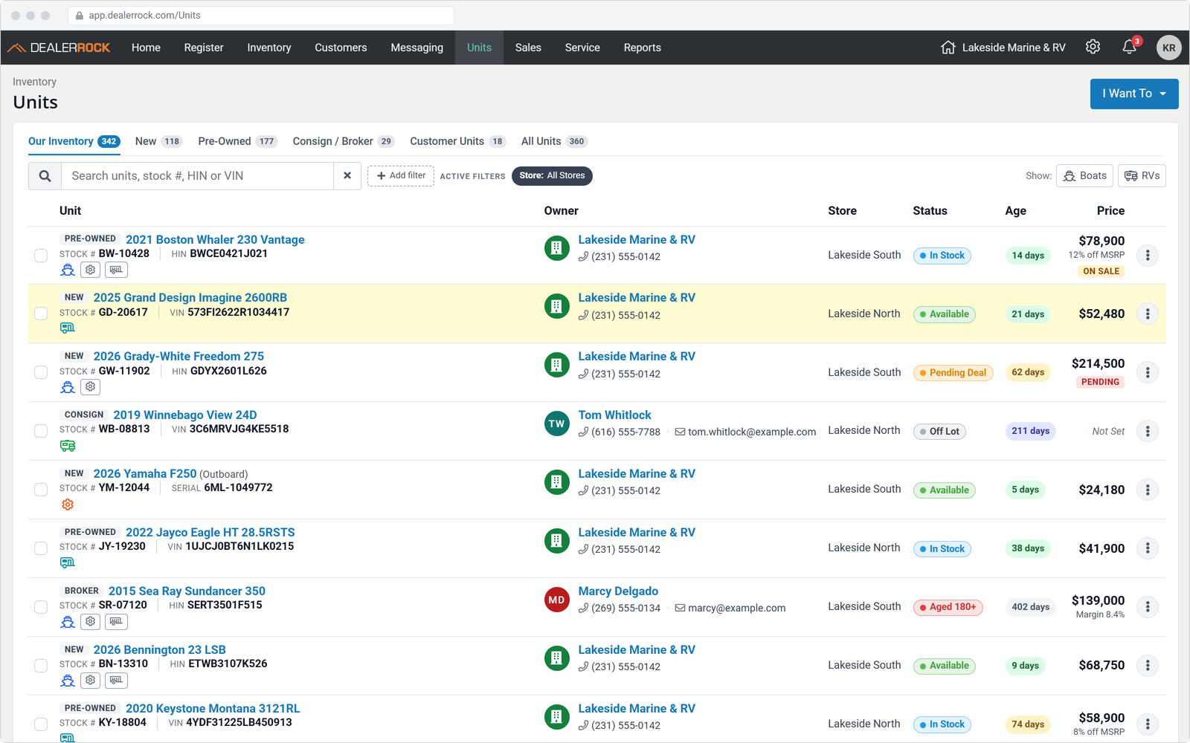Open the settings gear in the header
This screenshot has height=743, width=1190.
[1093, 47]
